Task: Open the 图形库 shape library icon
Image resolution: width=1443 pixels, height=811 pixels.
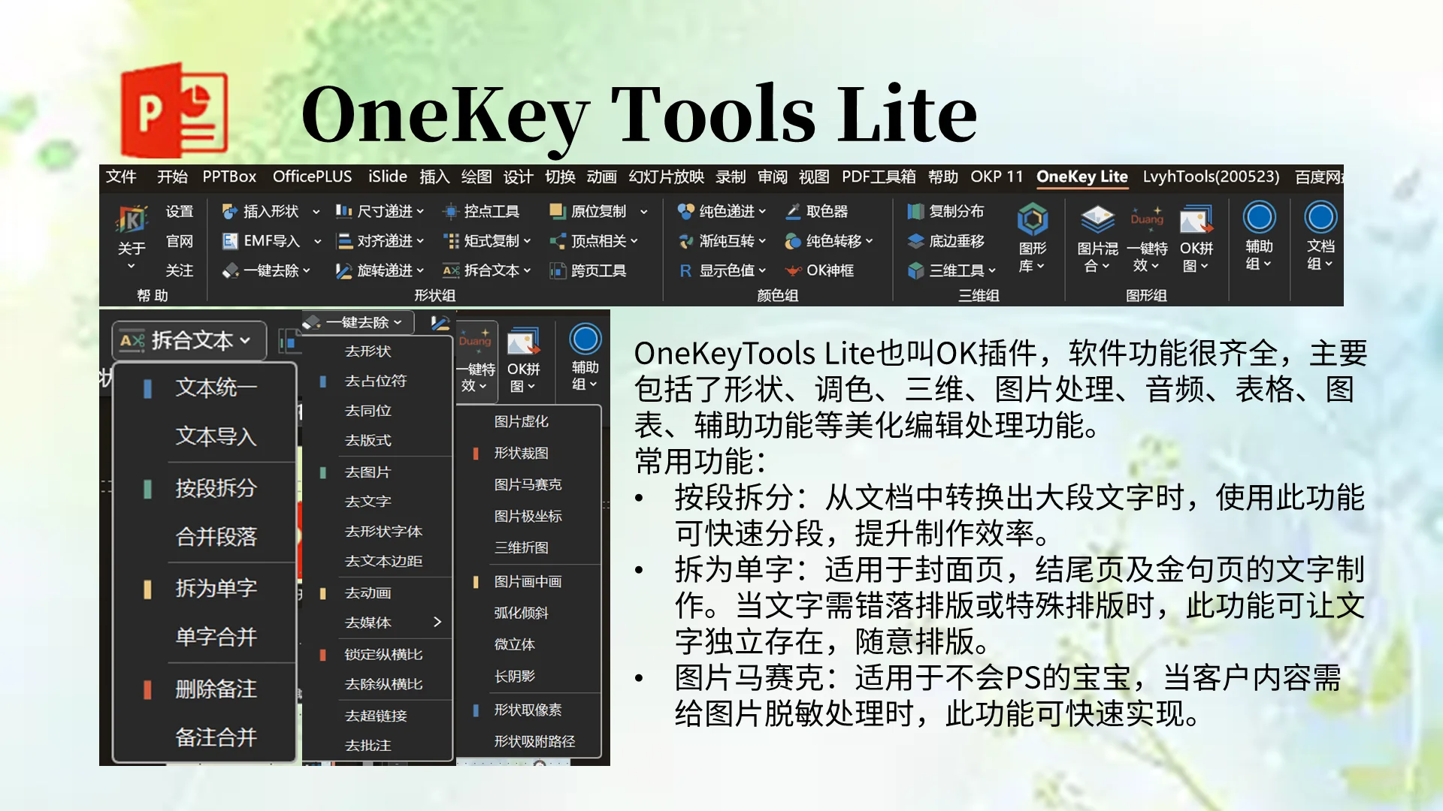Action: click(x=1032, y=219)
